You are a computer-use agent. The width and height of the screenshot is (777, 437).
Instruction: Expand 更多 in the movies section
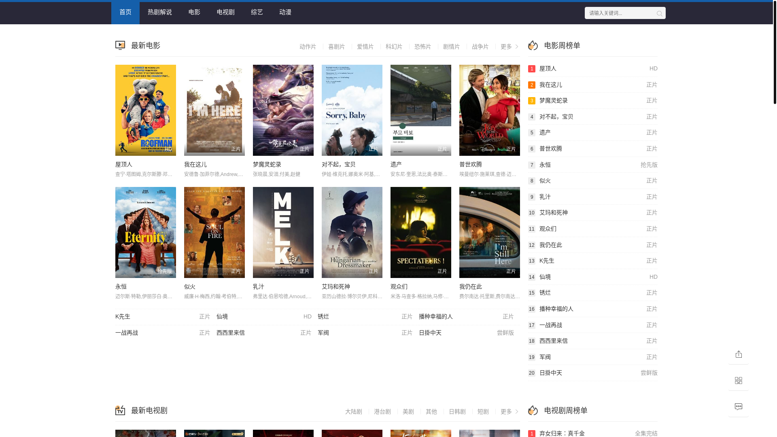tap(509, 47)
